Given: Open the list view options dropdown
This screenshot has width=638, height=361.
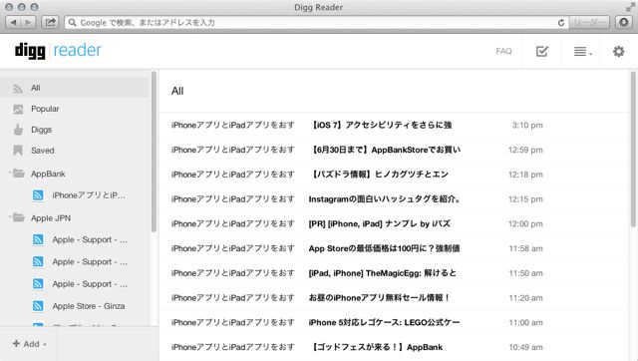Looking at the screenshot, I should pyautogui.click(x=582, y=52).
